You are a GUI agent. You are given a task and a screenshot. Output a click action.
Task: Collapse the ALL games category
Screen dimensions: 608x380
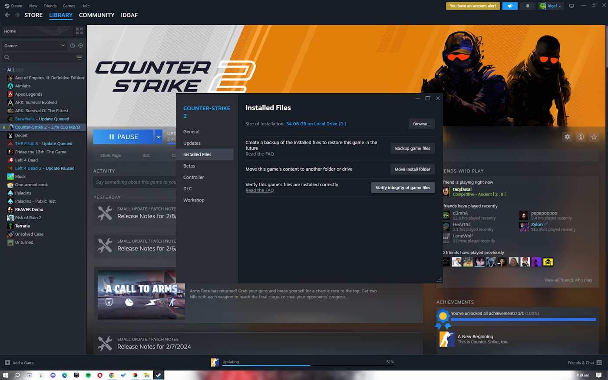(4, 70)
